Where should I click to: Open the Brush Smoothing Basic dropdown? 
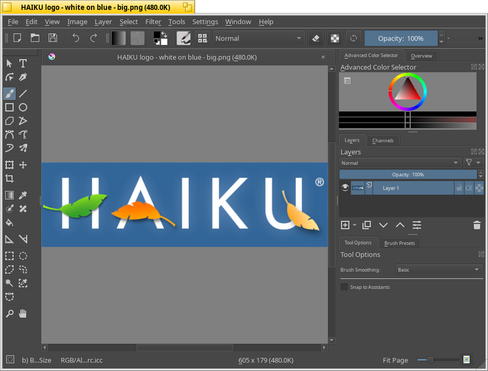tap(439, 270)
